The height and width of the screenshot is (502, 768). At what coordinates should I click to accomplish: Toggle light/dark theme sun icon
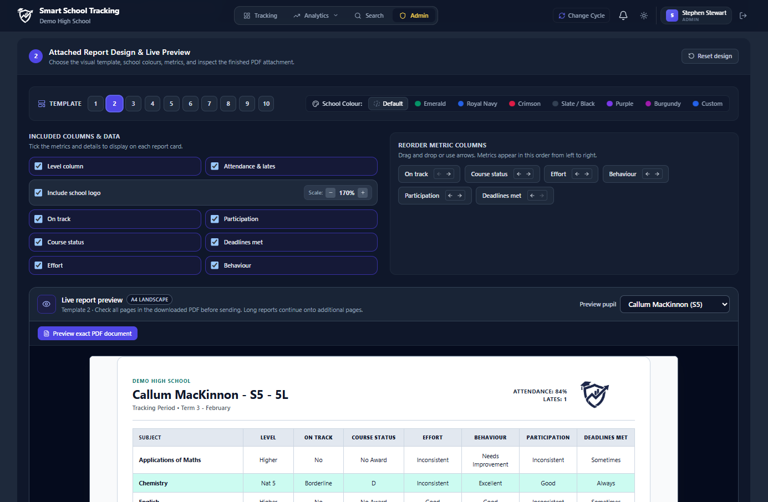click(644, 16)
